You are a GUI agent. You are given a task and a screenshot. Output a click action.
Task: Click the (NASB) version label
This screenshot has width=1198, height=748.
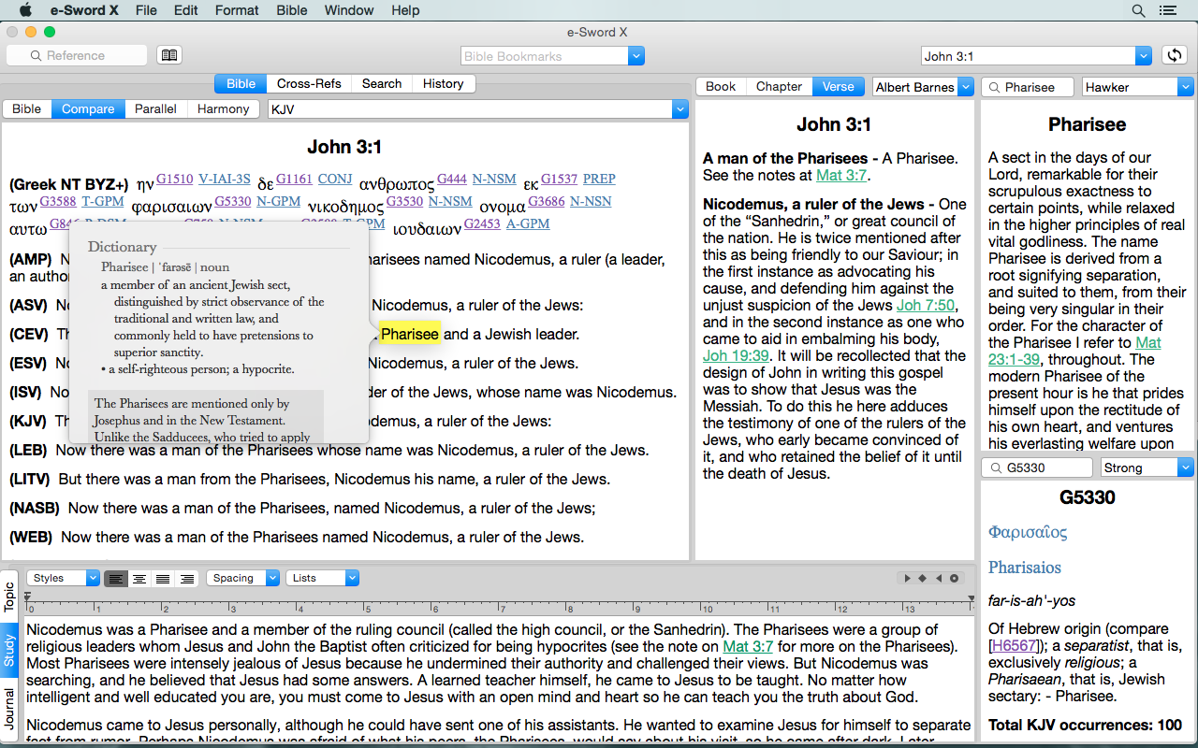pyautogui.click(x=35, y=509)
